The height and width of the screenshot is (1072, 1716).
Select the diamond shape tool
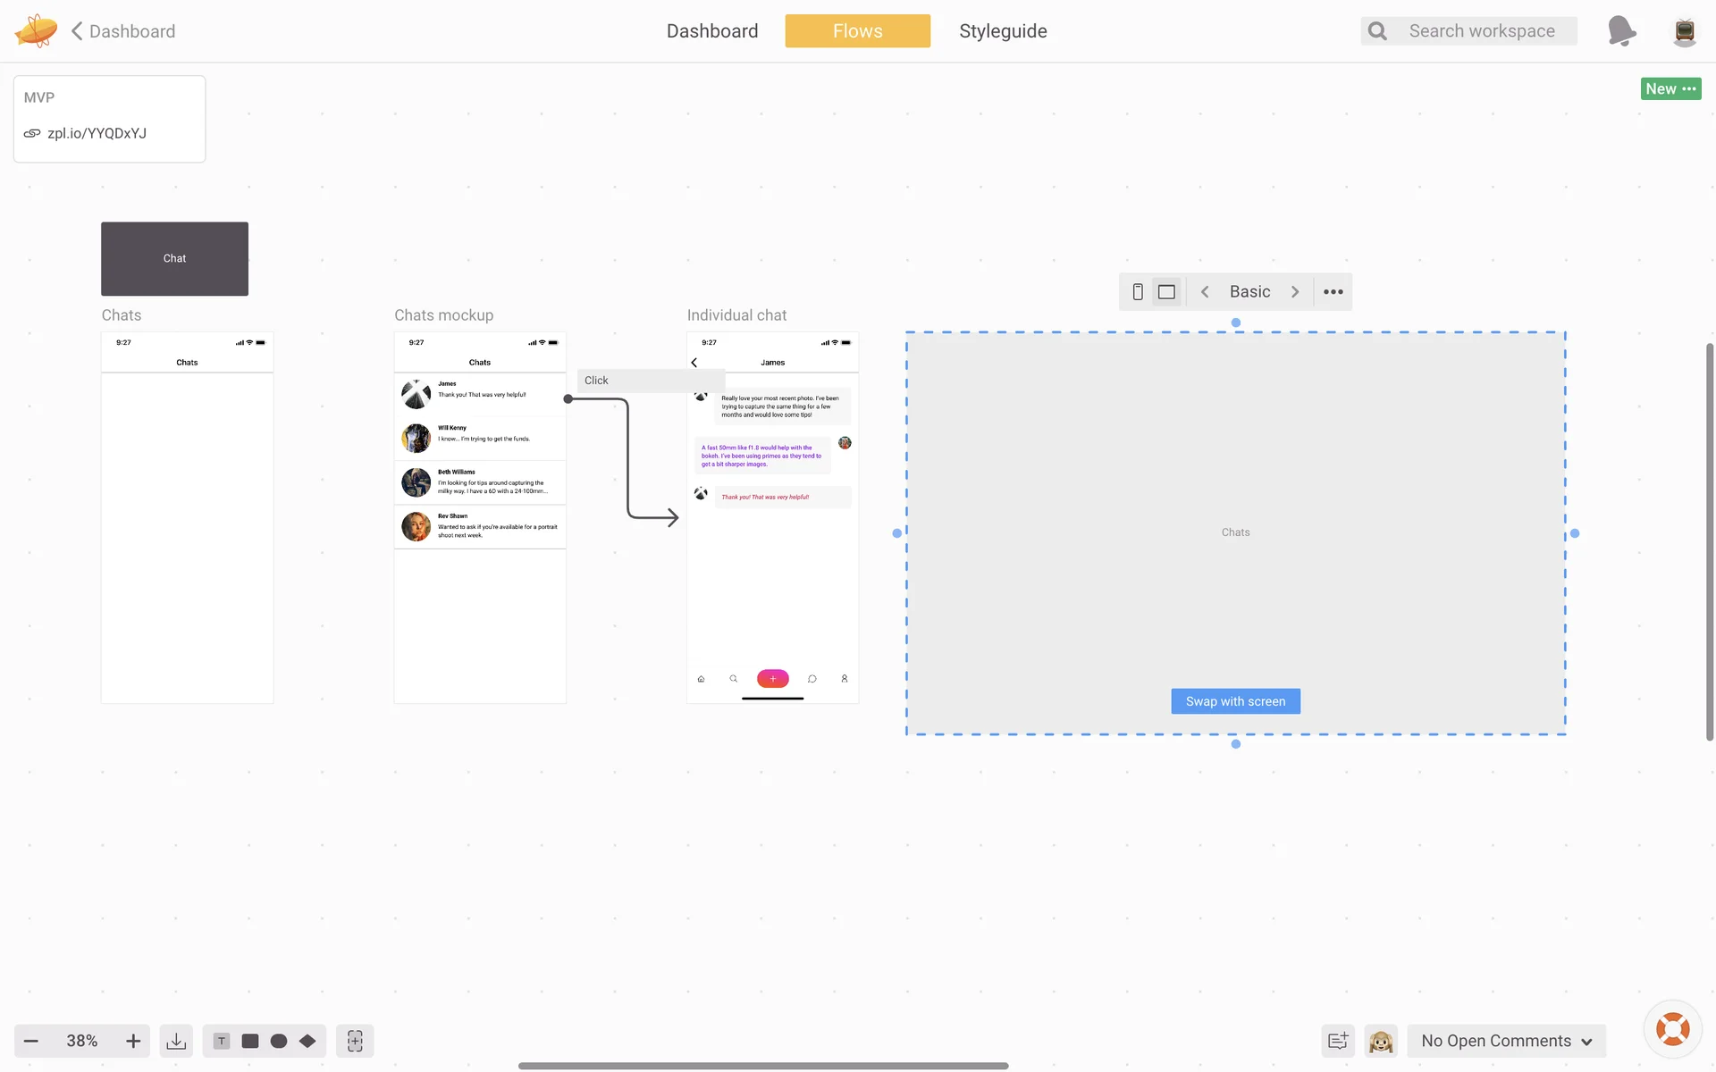click(x=307, y=1041)
